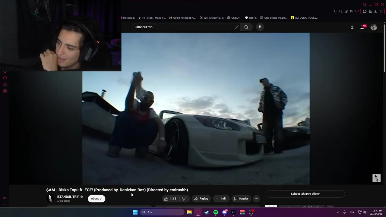The height and width of the screenshot is (217, 386).
Task: Open ISTANBUL TRIP channel name link
Action: (68, 197)
